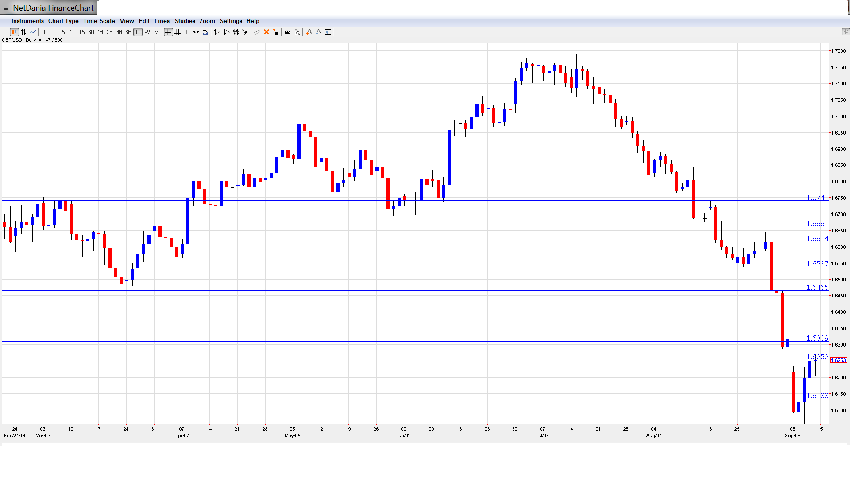
Task: Open the Studies menu
Action: coord(185,21)
